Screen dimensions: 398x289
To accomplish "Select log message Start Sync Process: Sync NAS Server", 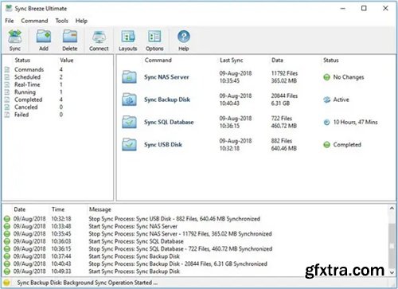I will pos(133,226).
